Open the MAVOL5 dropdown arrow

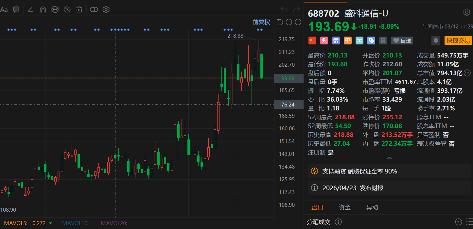coord(50,223)
